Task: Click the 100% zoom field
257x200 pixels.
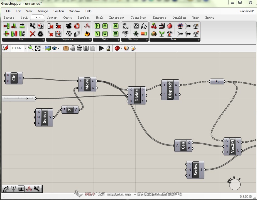Action: coord(17,48)
